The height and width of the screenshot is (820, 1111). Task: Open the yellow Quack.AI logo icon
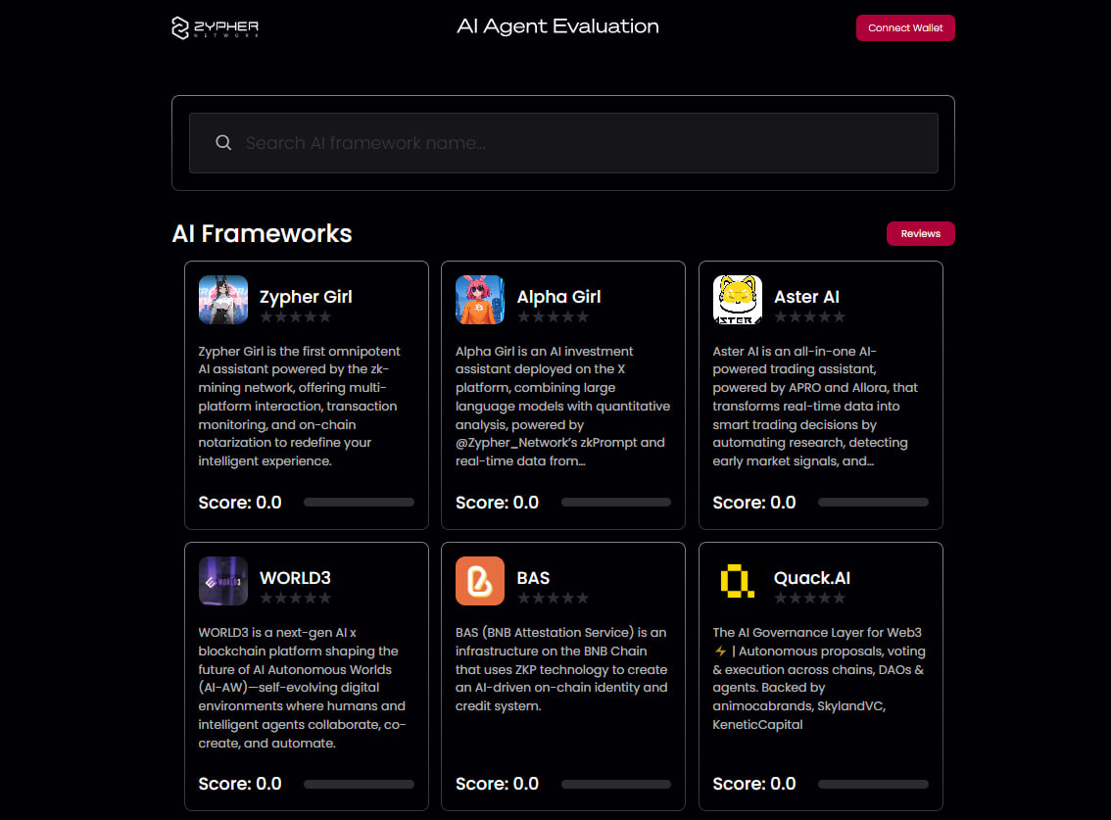coord(737,581)
